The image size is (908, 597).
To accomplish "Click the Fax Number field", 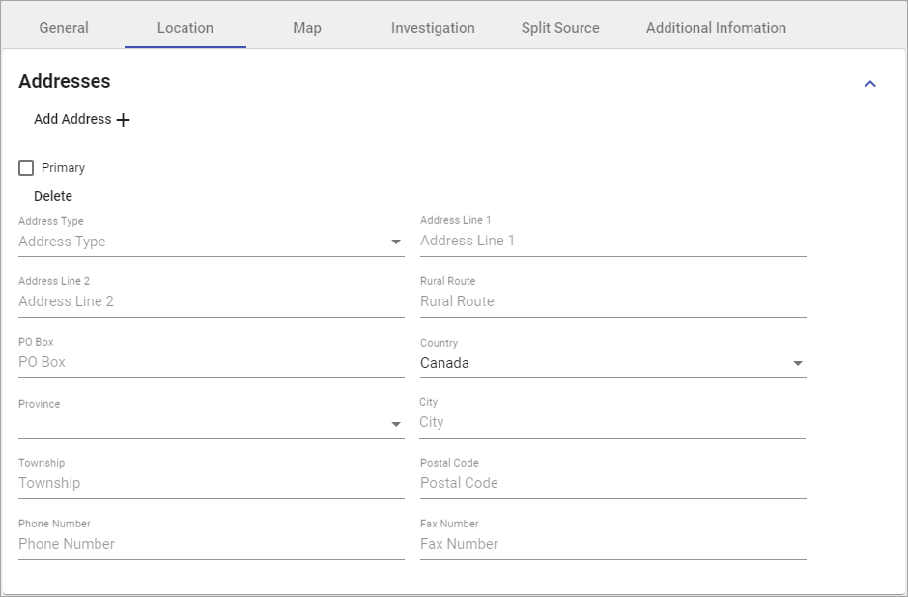I will (x=611, y=544).
